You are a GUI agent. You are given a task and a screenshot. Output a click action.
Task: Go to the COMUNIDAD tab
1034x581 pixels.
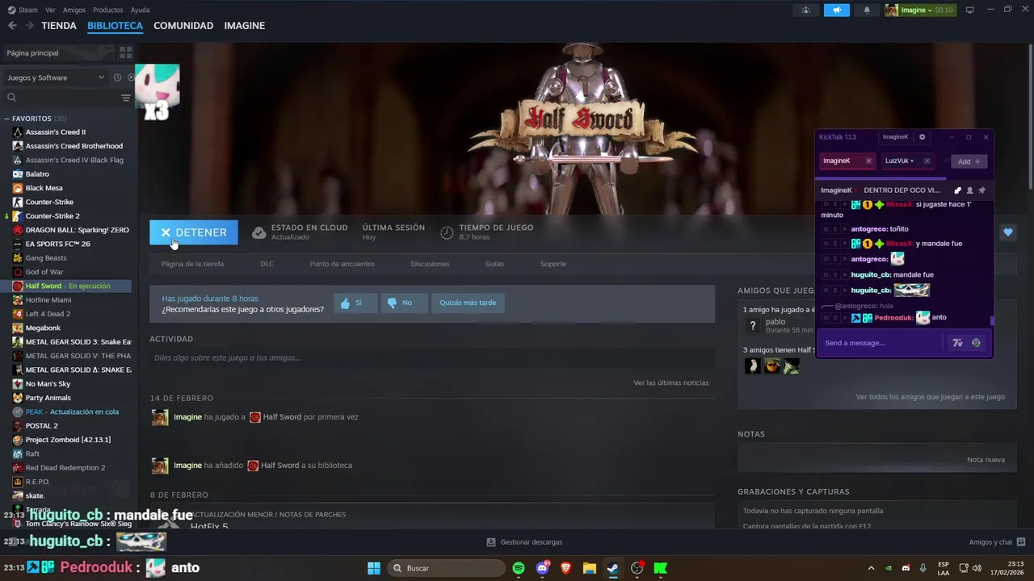click(183, 26)
